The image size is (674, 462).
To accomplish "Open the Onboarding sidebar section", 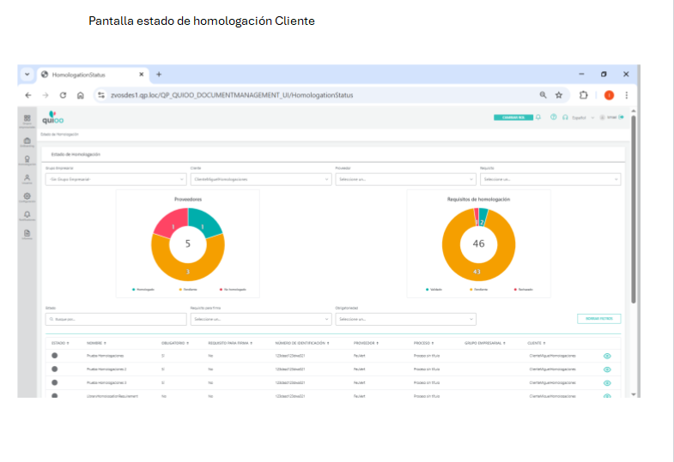I will [27, 140].
